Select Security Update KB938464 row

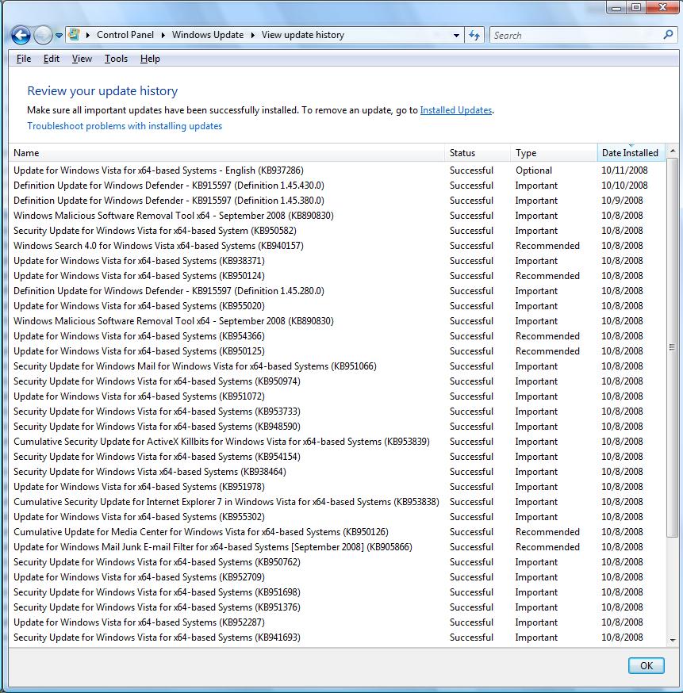pyautogui.click(x=337, y=472)
